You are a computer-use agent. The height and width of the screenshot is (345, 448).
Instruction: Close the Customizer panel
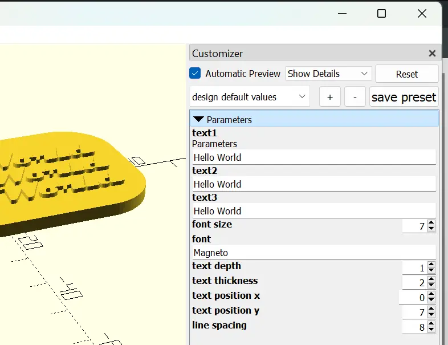[432, 54]
